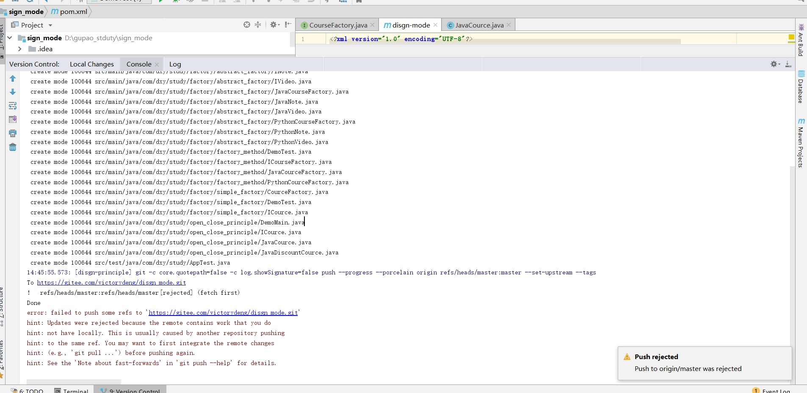807x393 pixels.
Task: Switch to CourseFactory.java tab
Action: pyautogui.click(x=338, y=25)
